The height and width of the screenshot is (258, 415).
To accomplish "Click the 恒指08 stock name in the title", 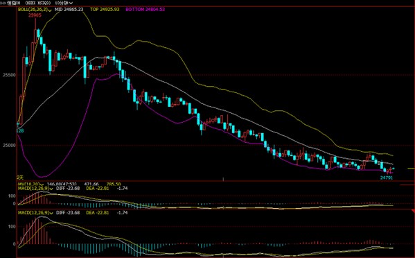I will click(14, 3).
